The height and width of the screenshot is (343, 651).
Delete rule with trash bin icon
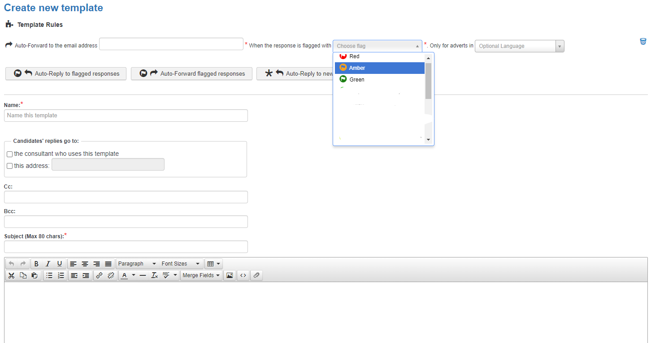pyautogui.click(x=643, y=42)
